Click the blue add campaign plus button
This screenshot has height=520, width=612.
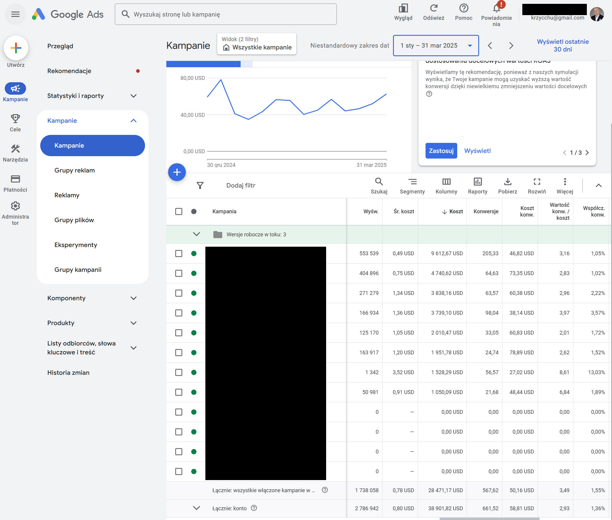pyautogui.click(x=177, y=172)
